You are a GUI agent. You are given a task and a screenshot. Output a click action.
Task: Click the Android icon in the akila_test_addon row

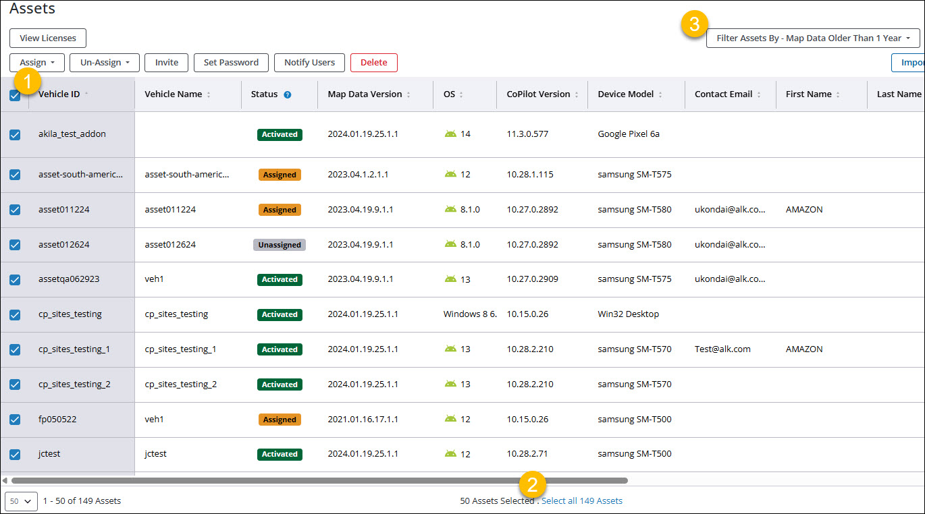click(x=449, y=134)
